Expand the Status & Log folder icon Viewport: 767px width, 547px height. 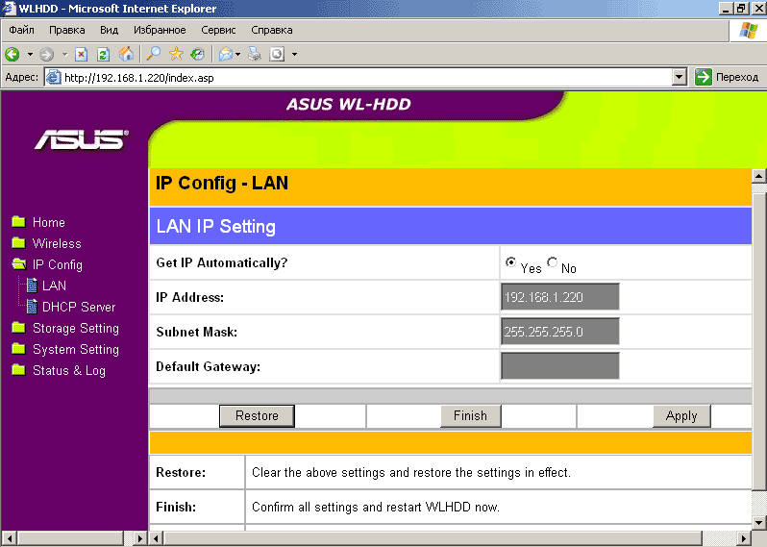(x=18, y=370)
